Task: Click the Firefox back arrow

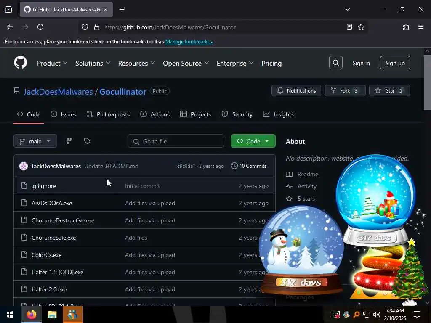Action: (x=10, y=27)
